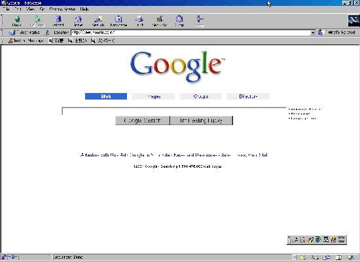Click the Stop toolbar icon
This screenshot has height=262, width=360.
point(200,21)
